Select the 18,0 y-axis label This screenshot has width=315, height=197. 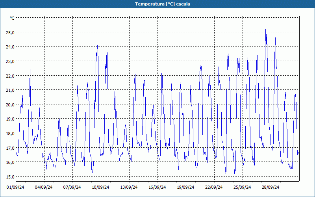10,133
